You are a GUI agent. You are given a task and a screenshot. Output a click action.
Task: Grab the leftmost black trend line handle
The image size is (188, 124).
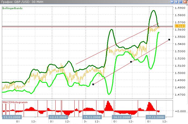pos(93,84)
